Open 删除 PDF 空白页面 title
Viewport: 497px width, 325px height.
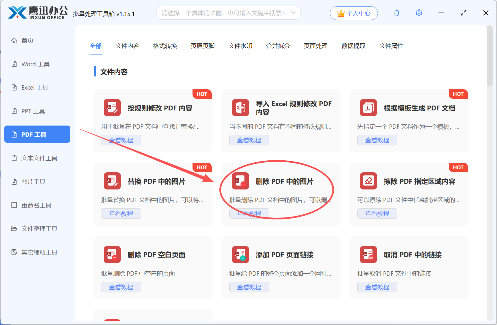(157, 255)
